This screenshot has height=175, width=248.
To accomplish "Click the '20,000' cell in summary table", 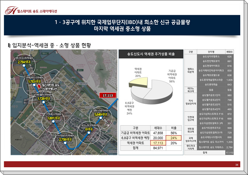I will (x=158, y=138).
